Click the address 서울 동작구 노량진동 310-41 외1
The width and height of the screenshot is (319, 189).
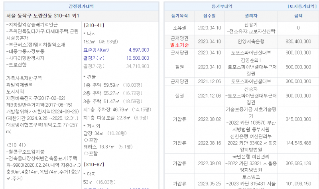43,16
